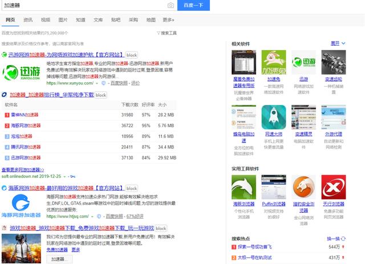Open the 雷神NN加速器 row link
This screenshot has height=264, width=365.
point(25,115)
